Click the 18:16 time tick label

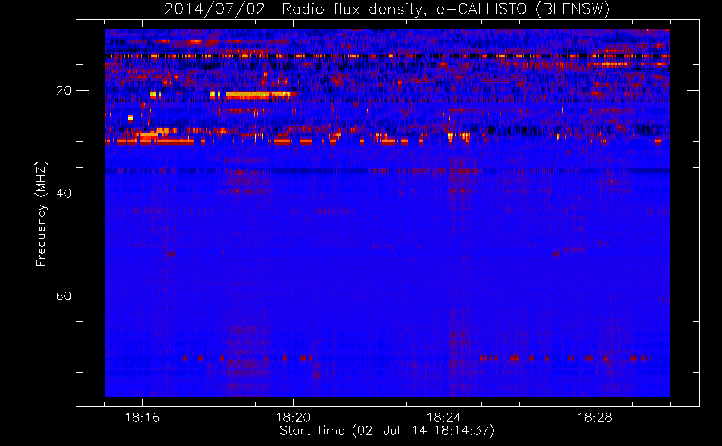click(142, 418)
